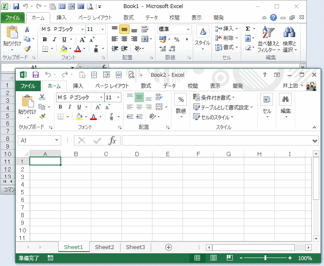Click macro record icon in Book2 status bar
Image resolution: width=324 pixels, height=266 pixels.
(50, 258)
